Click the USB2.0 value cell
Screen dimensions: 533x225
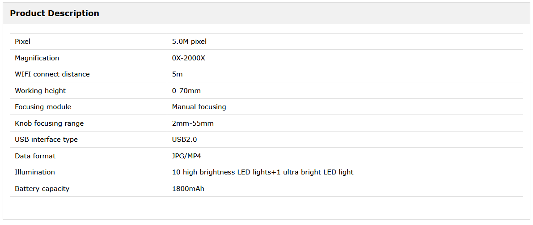pos(184,140)
